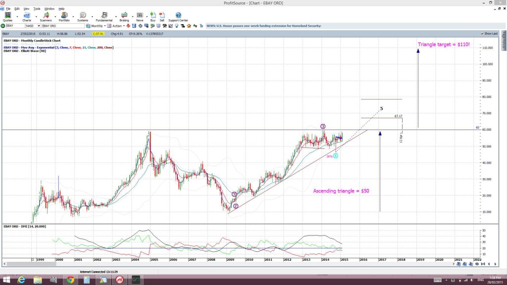507x285 pixels.
Task: Open the Action dropdown menu
Action: pyautogui.click(x=124, y=26)
